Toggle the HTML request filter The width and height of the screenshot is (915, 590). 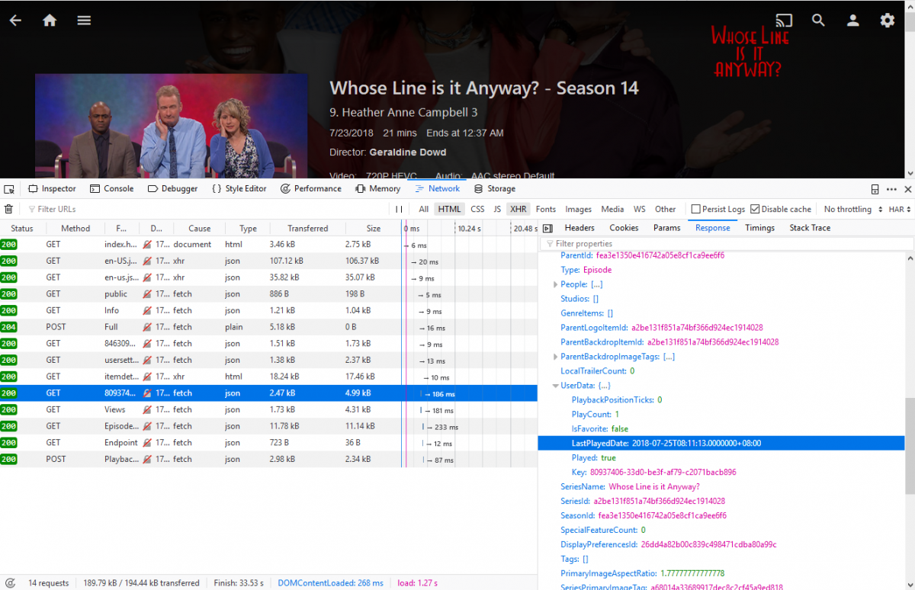click(x=449, y=209)
